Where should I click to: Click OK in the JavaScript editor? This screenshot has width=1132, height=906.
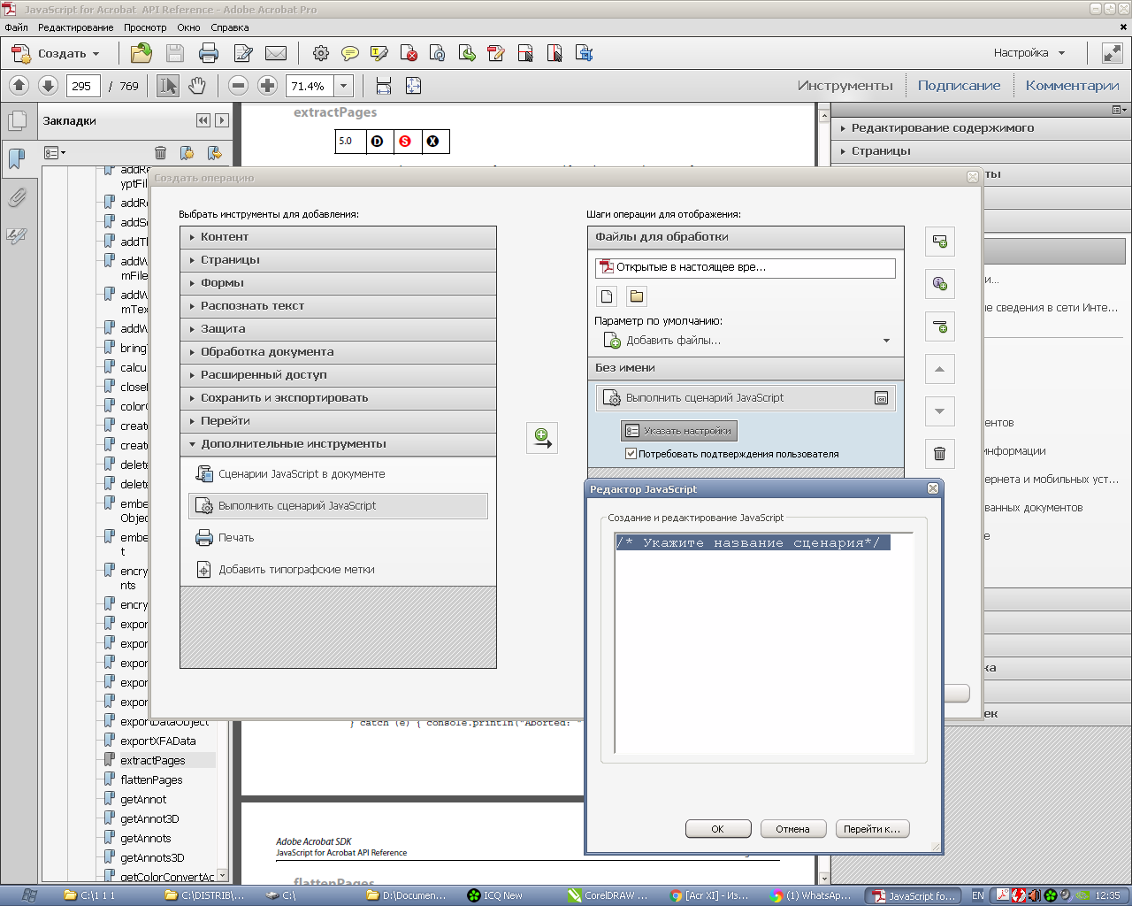(717, 829)
